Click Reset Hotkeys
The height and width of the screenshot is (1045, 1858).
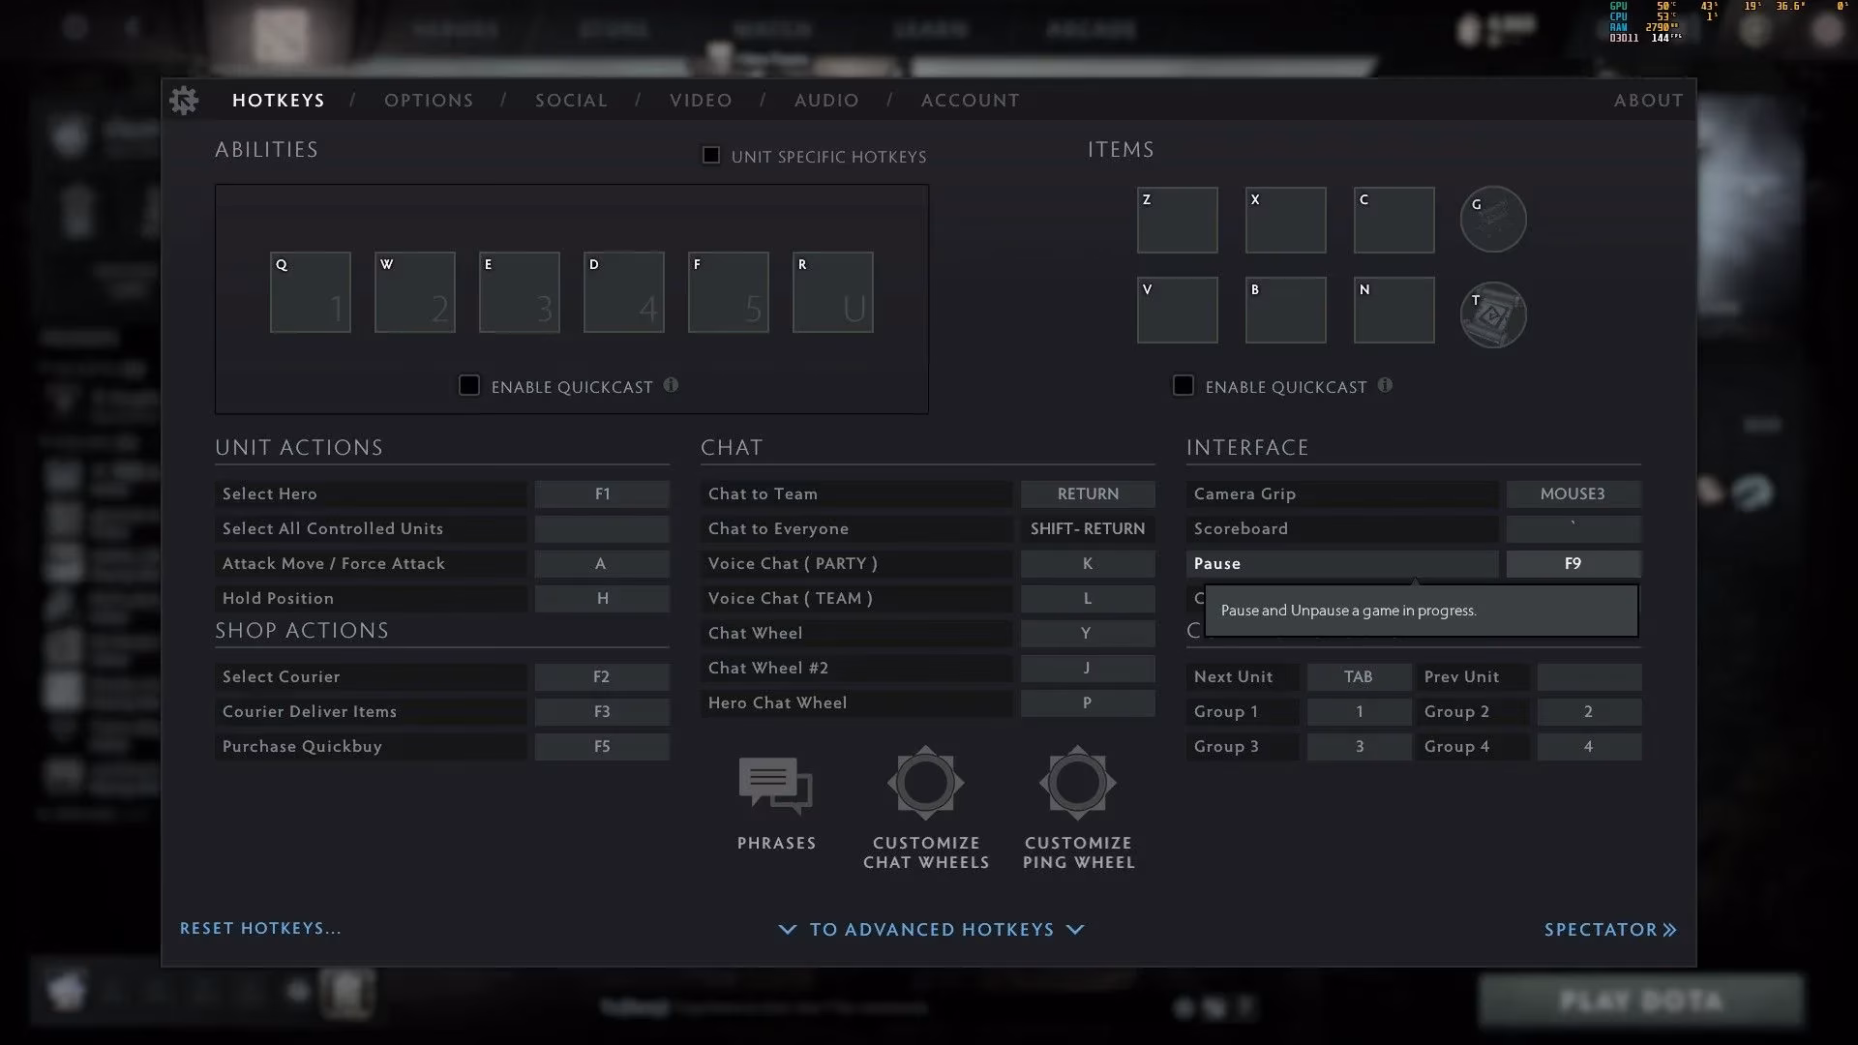pos(259,928)
